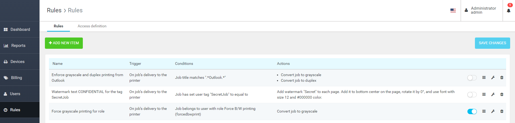Click the Rules breadcrumb root link
Viewport: 515px width, 123px height.
pyautogui.click(x=54, y=10)
